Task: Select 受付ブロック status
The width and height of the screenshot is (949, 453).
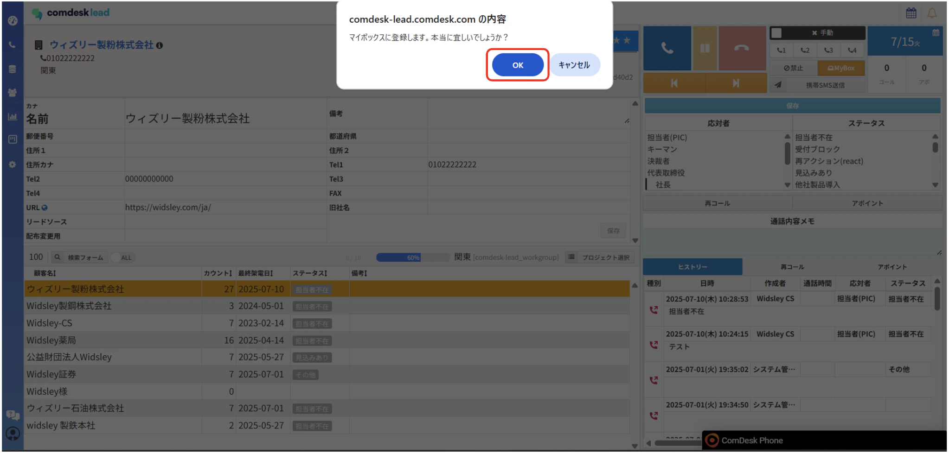Action: 817,149
